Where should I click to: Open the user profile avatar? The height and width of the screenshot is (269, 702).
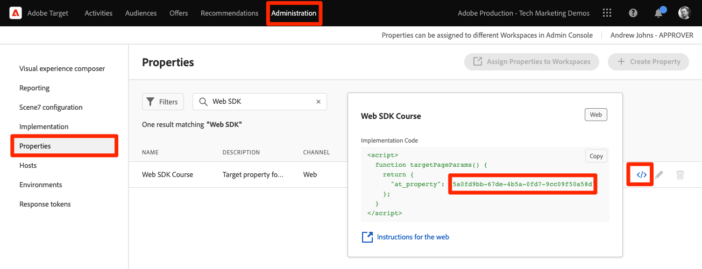684,13
